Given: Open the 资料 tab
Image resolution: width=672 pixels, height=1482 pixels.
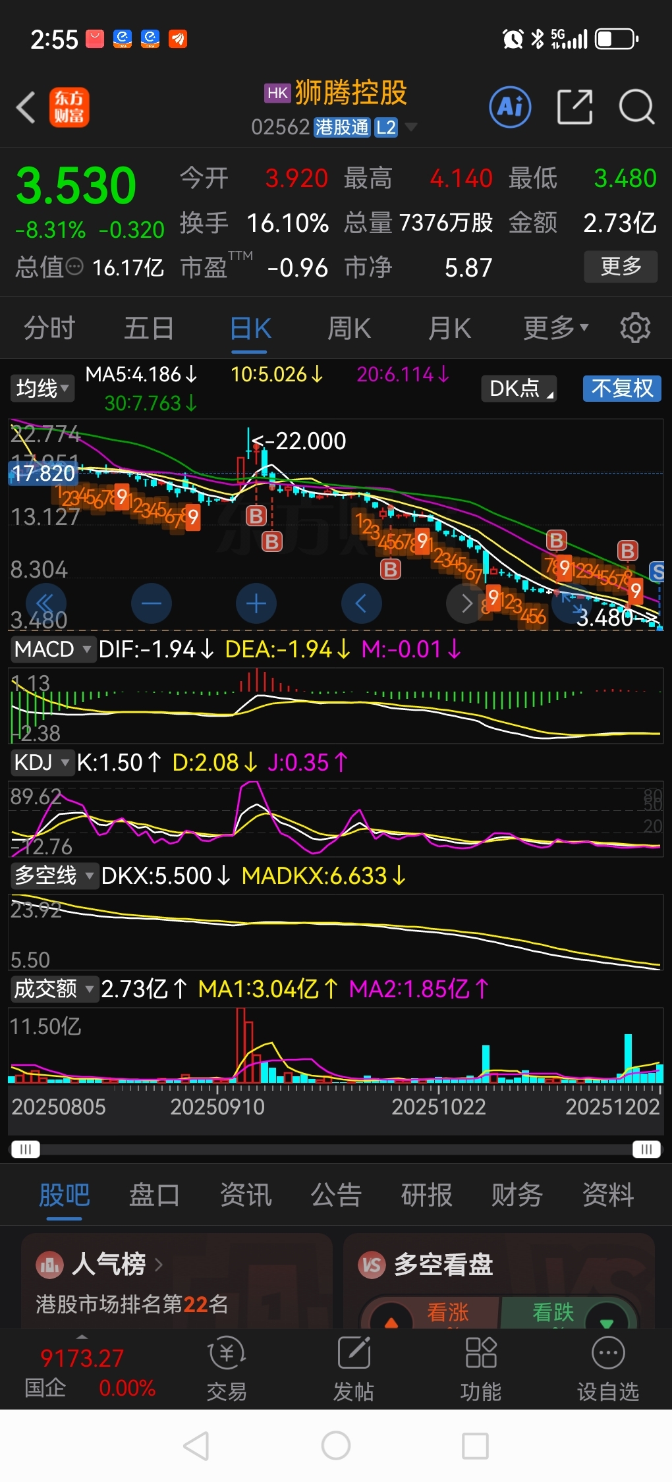Looking at the screenshot, I should [608, 1195].
